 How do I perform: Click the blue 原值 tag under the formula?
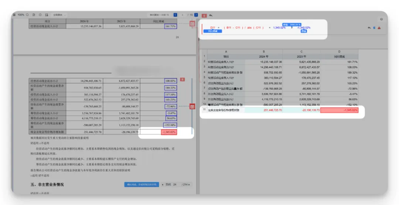coord(304,31)
